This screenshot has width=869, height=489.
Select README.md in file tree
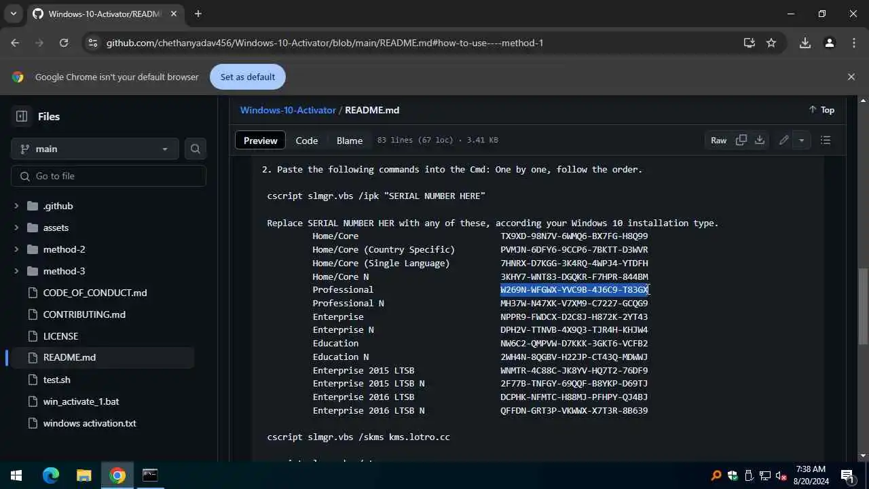click(69, 357)
